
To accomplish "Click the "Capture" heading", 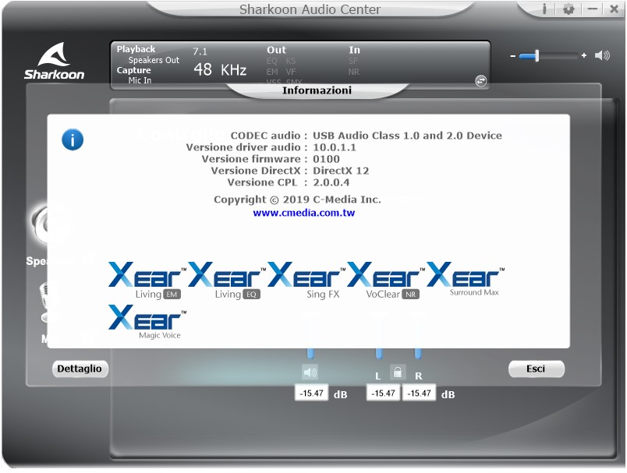I will pyautogui.click(x=133, y=70).
